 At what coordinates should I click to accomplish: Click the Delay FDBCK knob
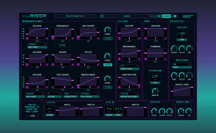[174, 48]
